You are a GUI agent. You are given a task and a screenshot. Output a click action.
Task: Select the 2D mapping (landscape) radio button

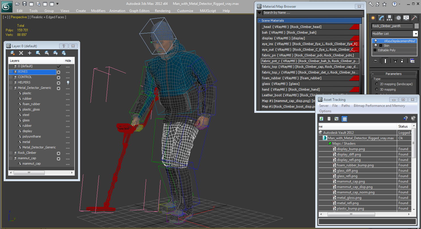pos(377,84)
